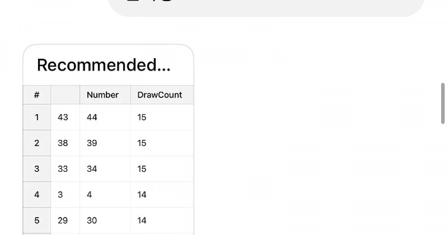Click the Recommended... table title

104,65
